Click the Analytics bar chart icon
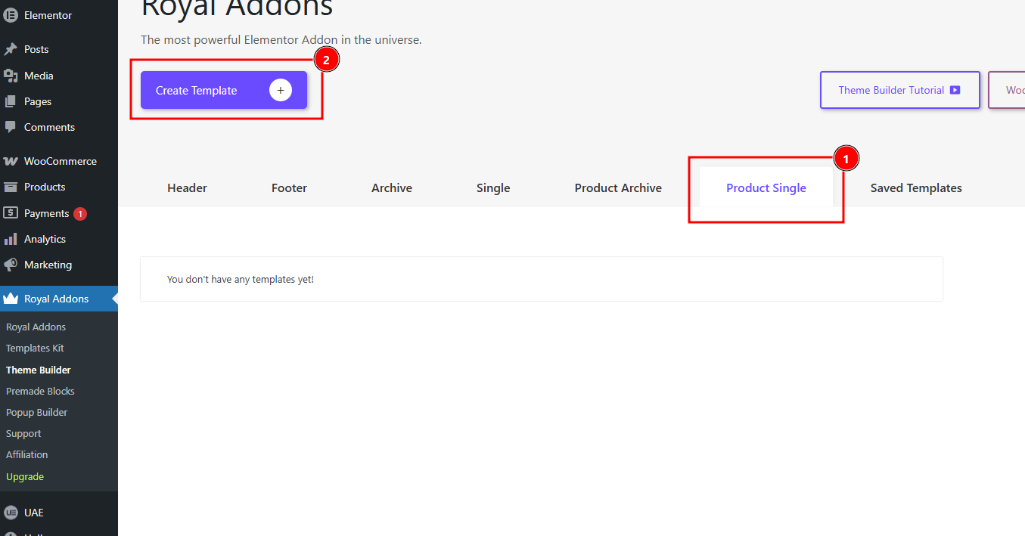Screen dimensions: 1025x536 click(x=11, y=239)
